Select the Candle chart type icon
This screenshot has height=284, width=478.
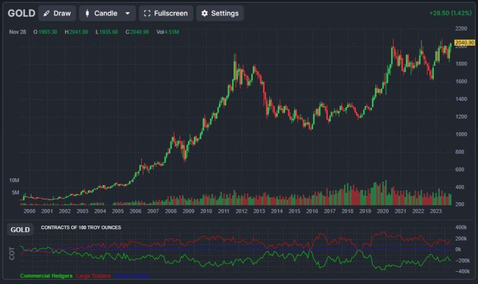click(x=87, y=13)
